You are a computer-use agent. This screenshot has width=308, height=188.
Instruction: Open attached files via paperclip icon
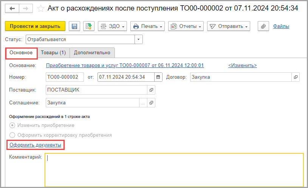[263, 26]
